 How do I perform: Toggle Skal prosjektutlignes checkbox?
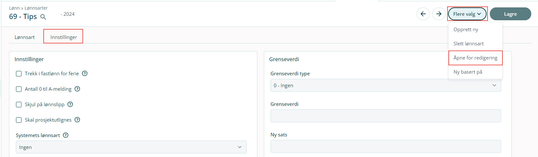click(19, 120)
